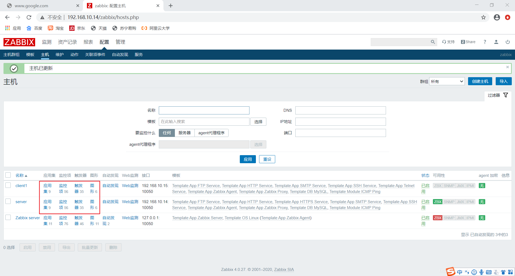Open the support headset link
Viewport: 515px width, 276px height.
pyautogui.click(x=448, y=42)
